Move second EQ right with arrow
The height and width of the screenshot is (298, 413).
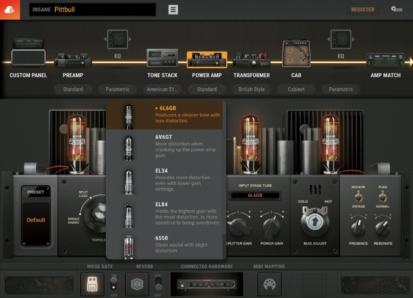pyautogui.click(x=353, y=39)
